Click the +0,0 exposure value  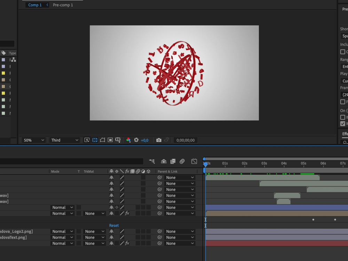pos(144,140)
